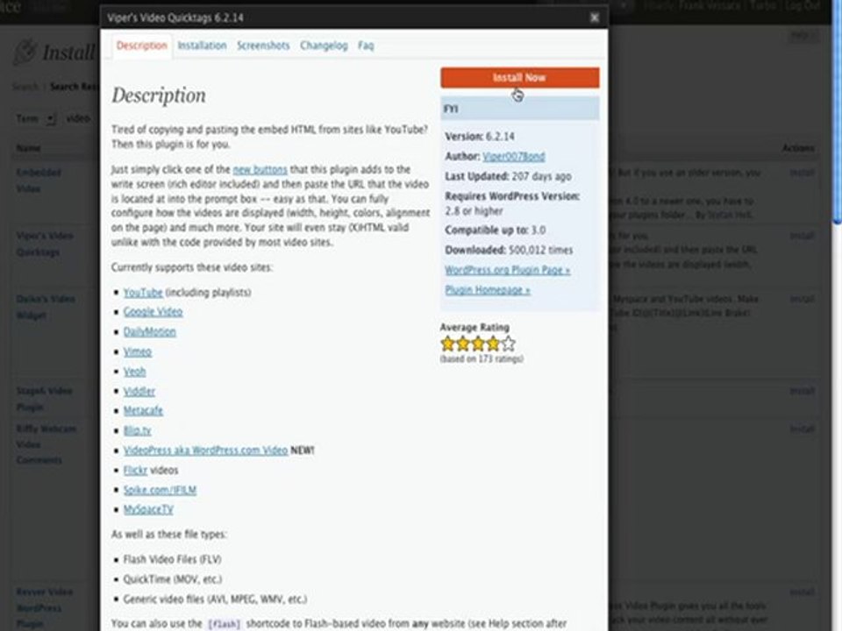This screenshot has width=842, height=631.
Task: Open the Term dropdown in background page
Action: tap(50, 119)
